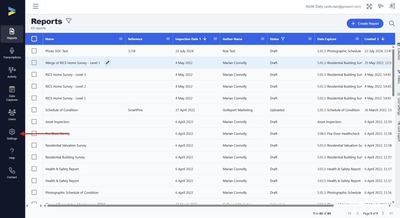Toggle fullscreen icon in the top bar
The image size is (400, 218).
pos(369,6)
